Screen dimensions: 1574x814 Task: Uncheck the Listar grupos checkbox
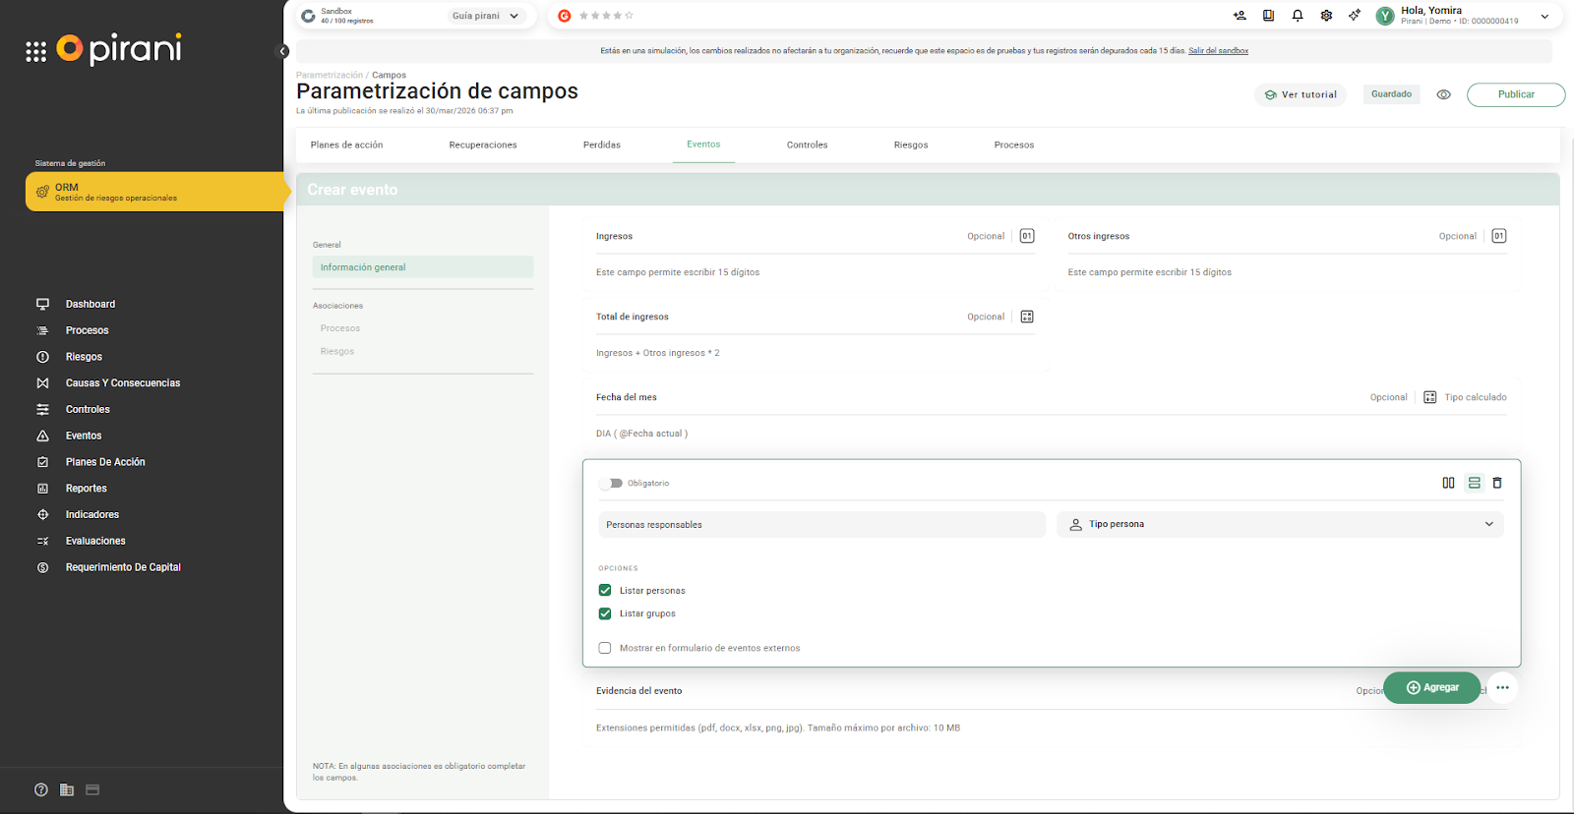pos(605,613)
